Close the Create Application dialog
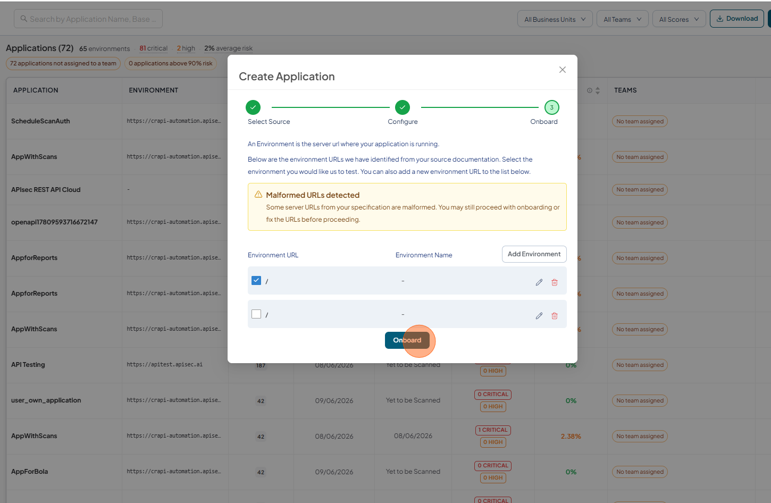Viewport: 771px width, 503px height. tap(563, 70)
